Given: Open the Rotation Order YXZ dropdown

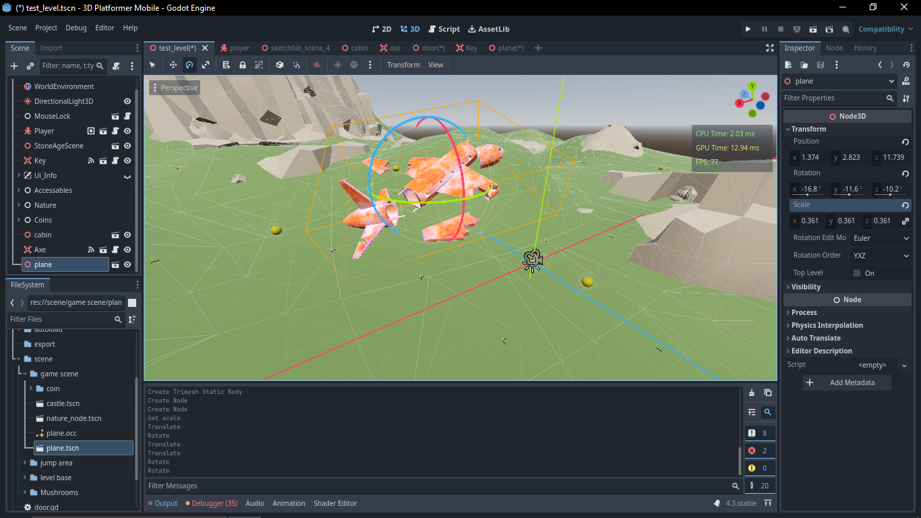Looking at the screenshot, I should pos(881,256).
